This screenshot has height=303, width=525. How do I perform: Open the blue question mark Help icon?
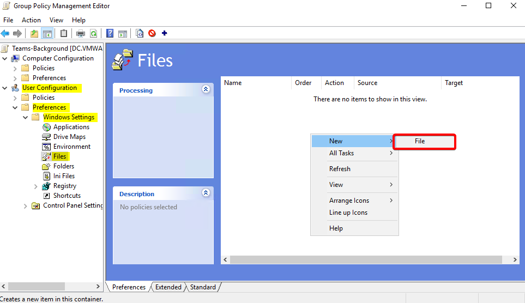110,33
